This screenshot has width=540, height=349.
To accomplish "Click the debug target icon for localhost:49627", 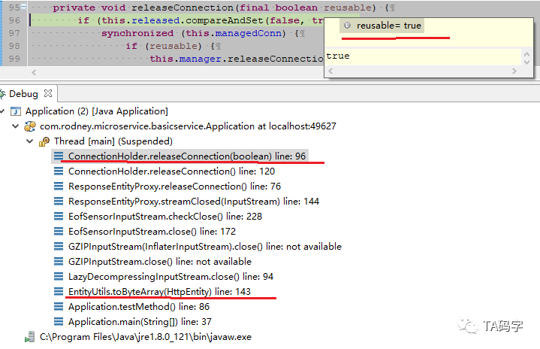I will point(30,126).
